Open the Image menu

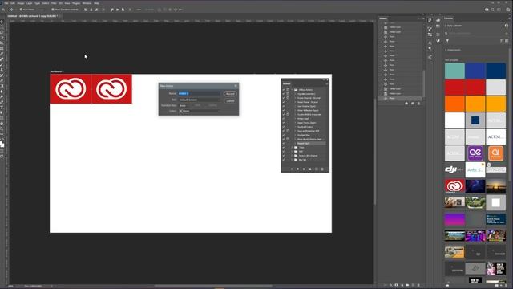21,3
